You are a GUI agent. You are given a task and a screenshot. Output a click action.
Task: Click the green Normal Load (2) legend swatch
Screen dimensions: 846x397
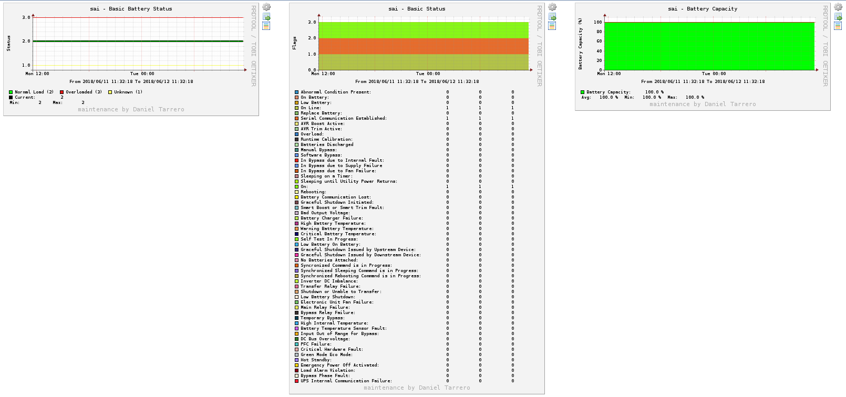(x=11, y=92)
